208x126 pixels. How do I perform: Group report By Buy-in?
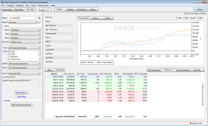tap(168, 70)
